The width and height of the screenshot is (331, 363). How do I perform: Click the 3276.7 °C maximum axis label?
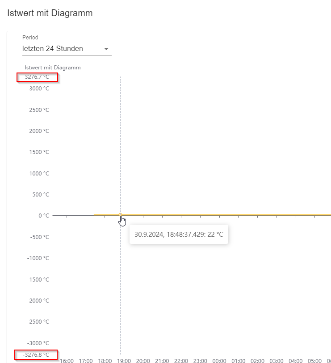click(x=37, y=77)
